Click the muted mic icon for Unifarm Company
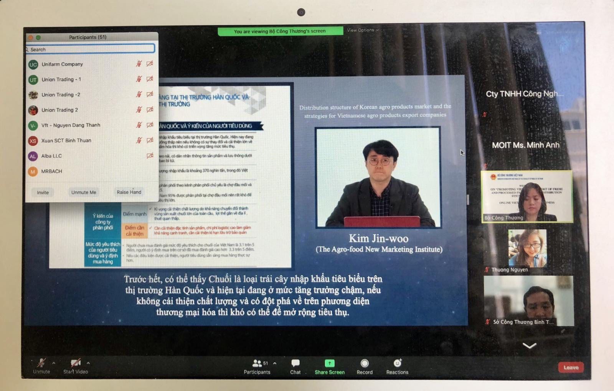Image resolution: width=614 pixels, height=391 pixels. point(139,64)
